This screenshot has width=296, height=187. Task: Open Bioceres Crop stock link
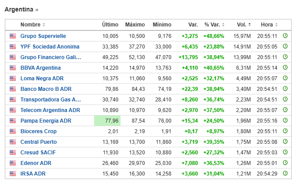pyautogui.click(x=39, y=131)
